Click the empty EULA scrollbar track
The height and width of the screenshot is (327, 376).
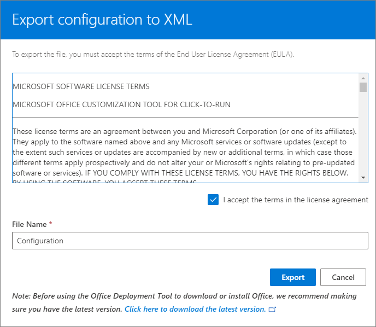coord(363,137)
